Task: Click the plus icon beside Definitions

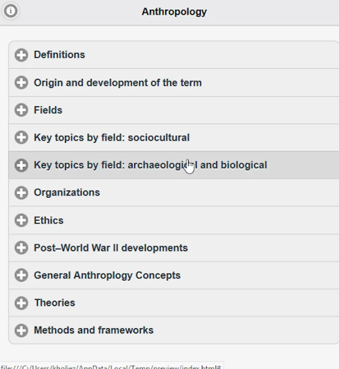Action: point(21,55)
